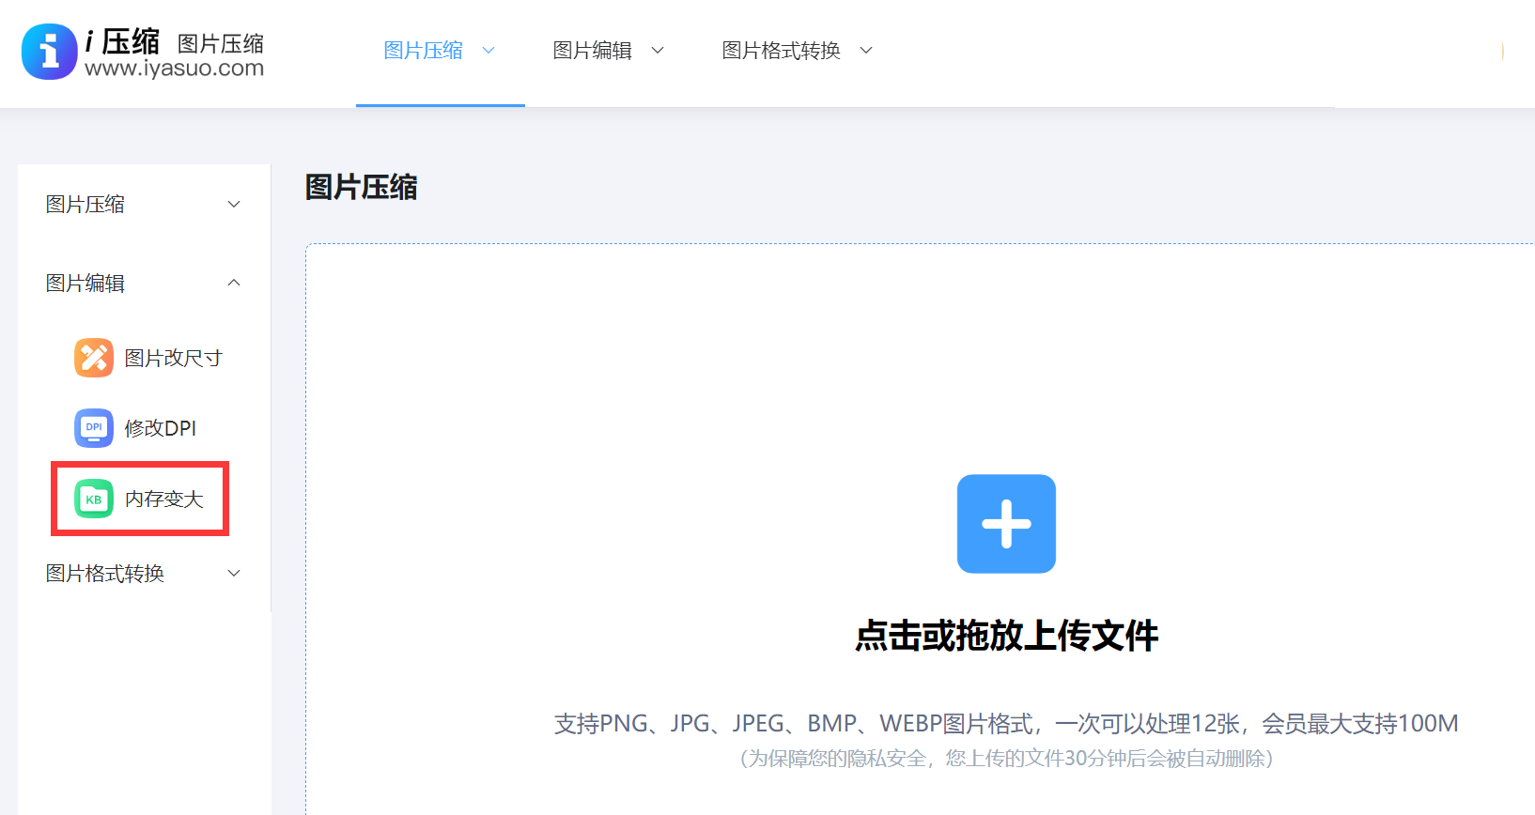
Task: Open dropdown arrow beside top 图片格式转换
Action: click(x=866, y=51)
